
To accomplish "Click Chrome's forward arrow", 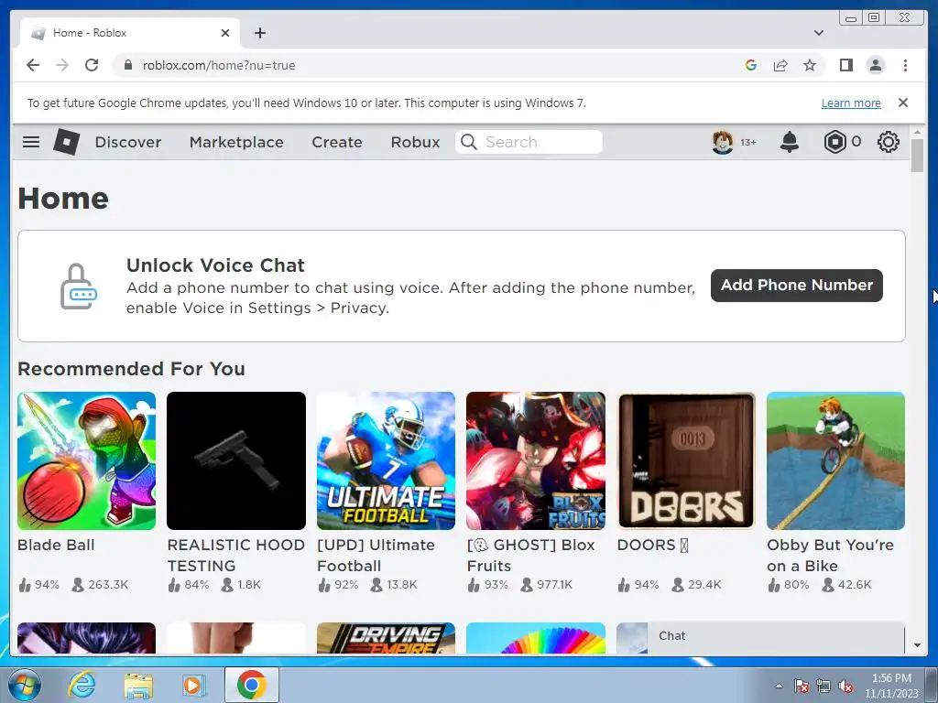I will (x=62, y=65).
